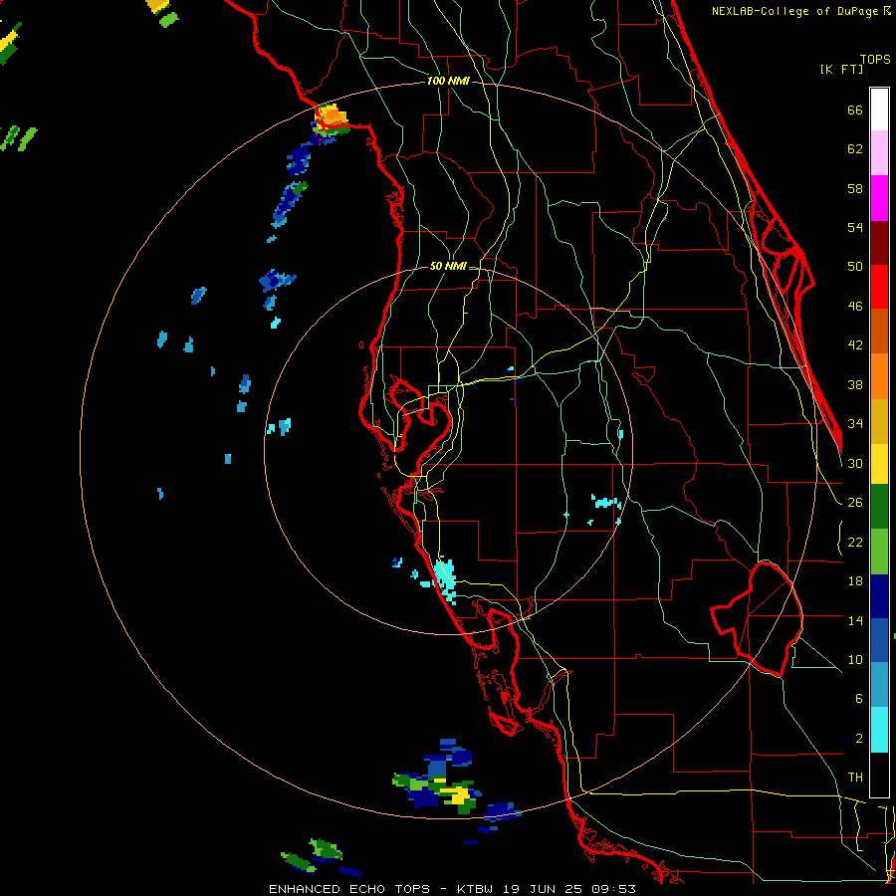The width and height of the screenshot is (896, 896).
Task: Click the 46 legend value
Action: point(855,307)
